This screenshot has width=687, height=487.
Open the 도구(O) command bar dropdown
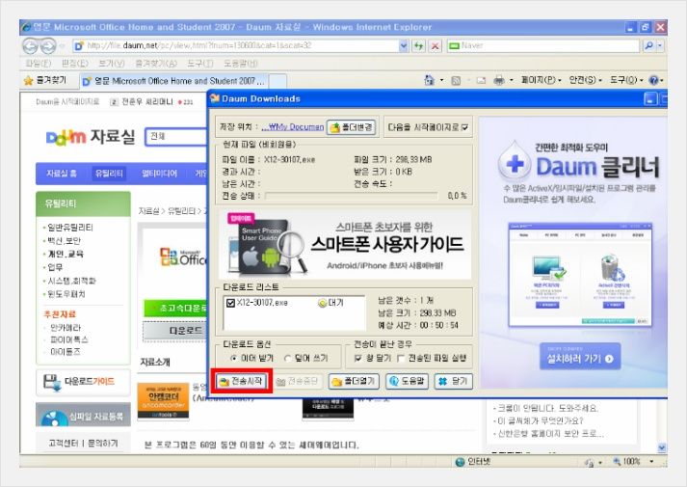pos(626,80)
